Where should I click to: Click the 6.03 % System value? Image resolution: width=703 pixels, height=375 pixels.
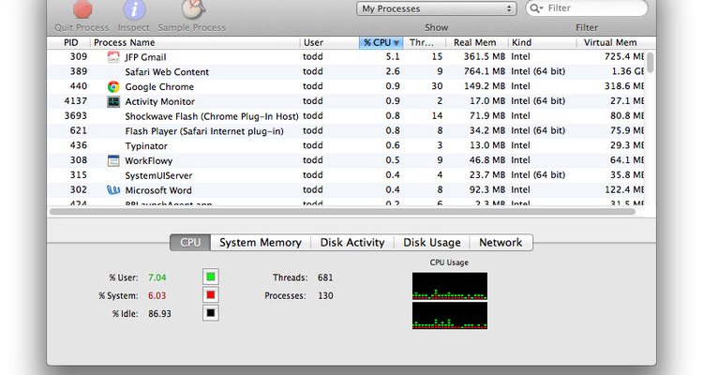tap(157, 295)
